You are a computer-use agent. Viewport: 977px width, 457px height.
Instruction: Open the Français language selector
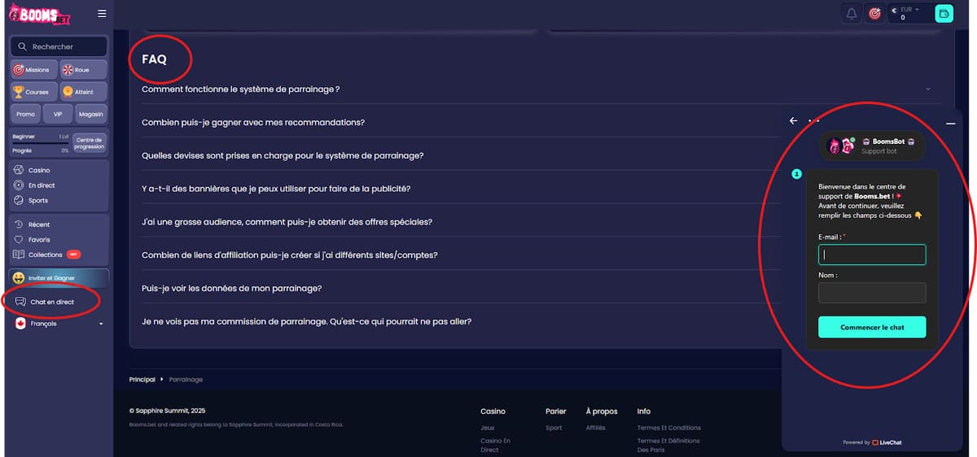point(59,324)
